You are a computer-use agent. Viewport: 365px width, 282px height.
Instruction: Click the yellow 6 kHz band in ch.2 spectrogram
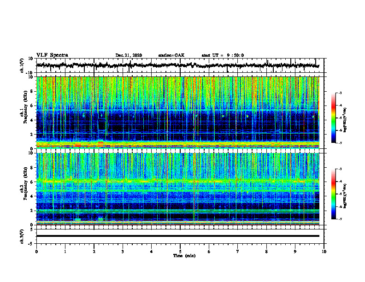(x=178, y=181)
